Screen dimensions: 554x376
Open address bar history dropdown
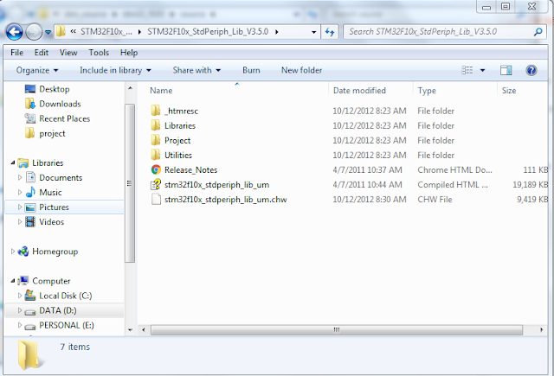coord(313,32)
